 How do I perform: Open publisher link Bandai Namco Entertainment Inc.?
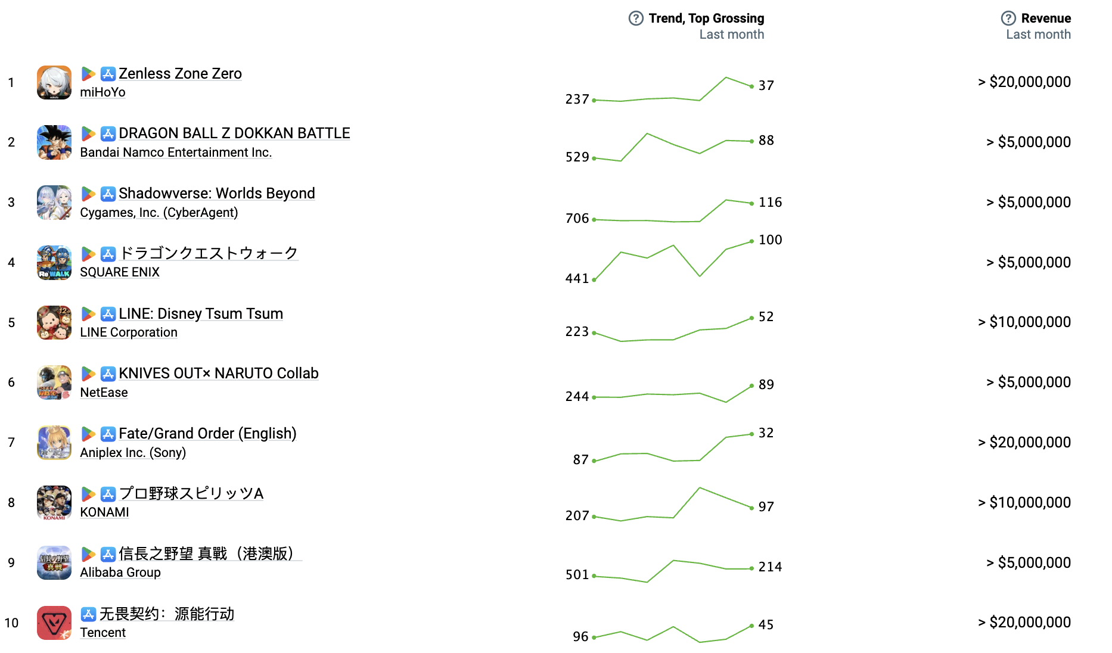pyautogui.click(x=176, y=153)
